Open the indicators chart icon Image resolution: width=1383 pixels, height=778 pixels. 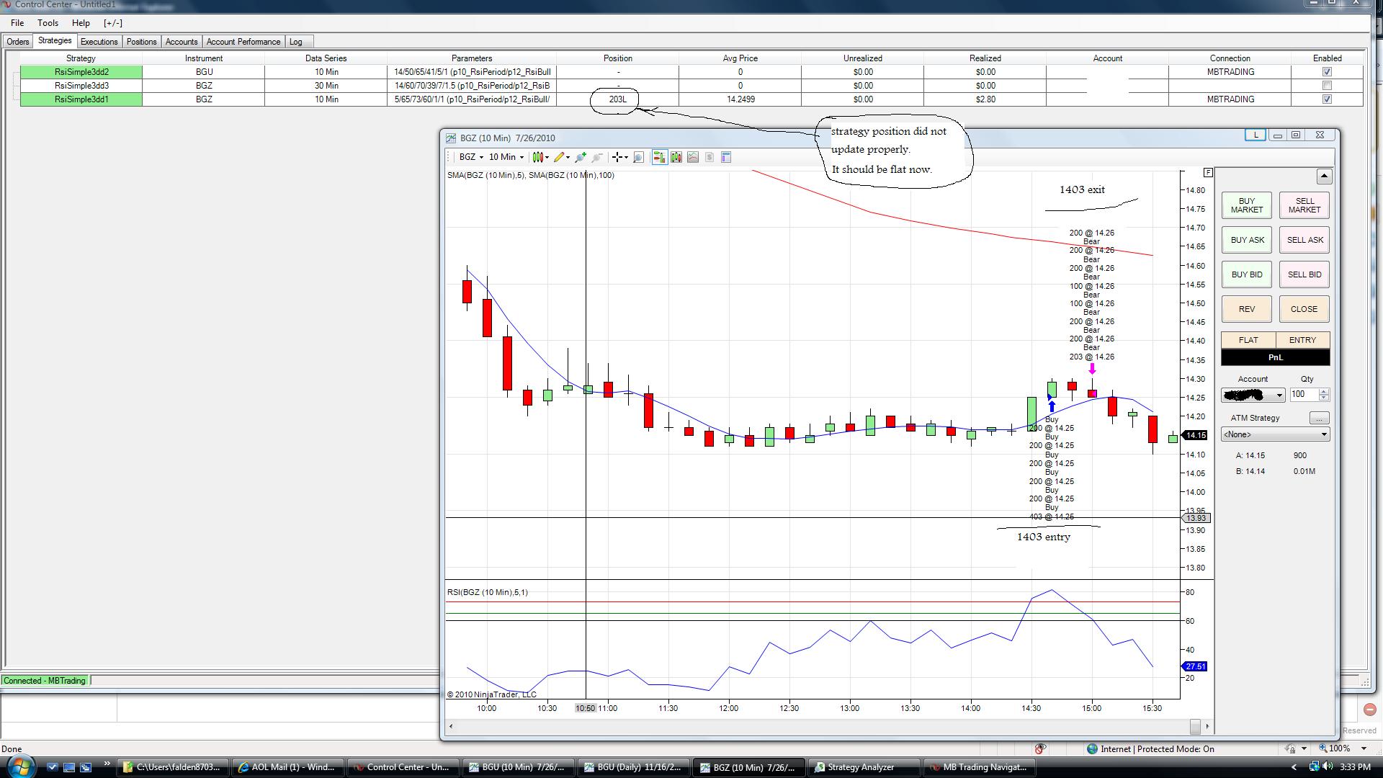pos(693,157)
